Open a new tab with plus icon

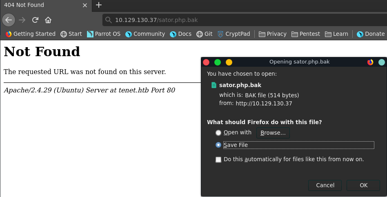click(98, 5)
